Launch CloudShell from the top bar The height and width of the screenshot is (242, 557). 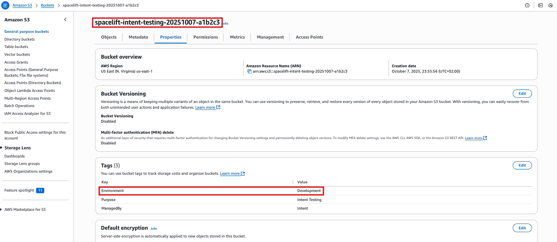(540, 5)
